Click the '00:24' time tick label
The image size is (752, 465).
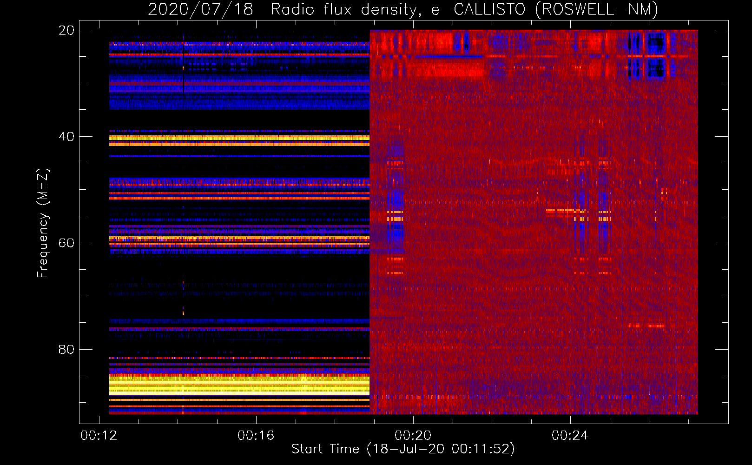(570, 436)
